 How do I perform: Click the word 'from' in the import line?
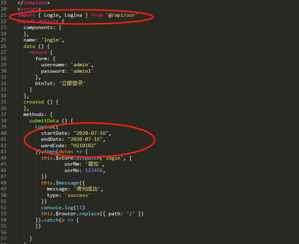(x=97, y=15)
